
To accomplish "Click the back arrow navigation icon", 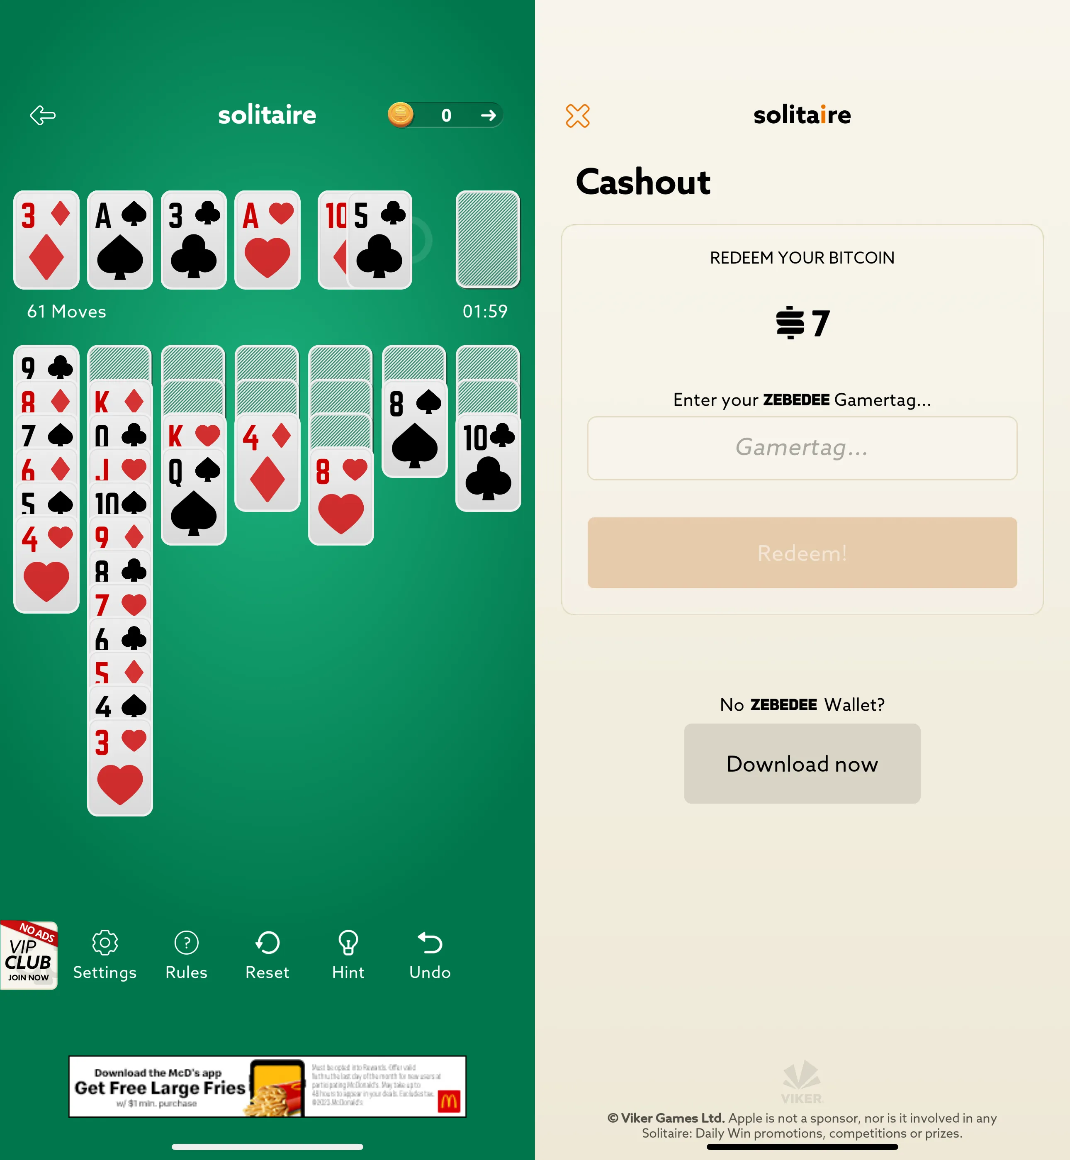I will [42, 114].
